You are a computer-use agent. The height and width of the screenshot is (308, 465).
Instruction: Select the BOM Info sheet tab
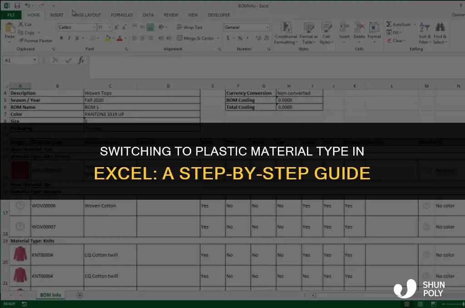click(50, 295)
